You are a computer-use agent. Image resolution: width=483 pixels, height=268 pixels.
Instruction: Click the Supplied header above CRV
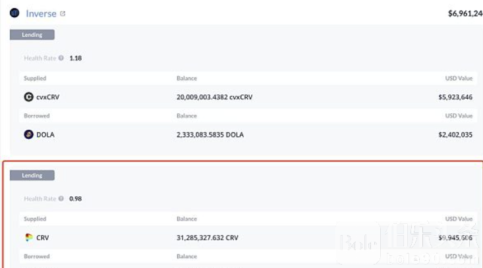tap(35, 219)
